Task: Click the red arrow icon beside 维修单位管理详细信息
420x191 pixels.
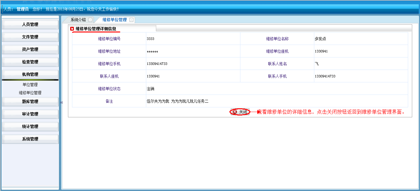Action: (x=72, y=29)
